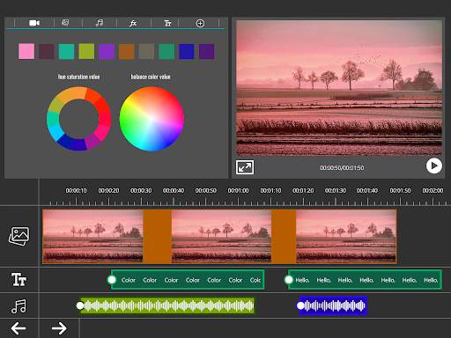Click the balance color value label

click(151, 77)
